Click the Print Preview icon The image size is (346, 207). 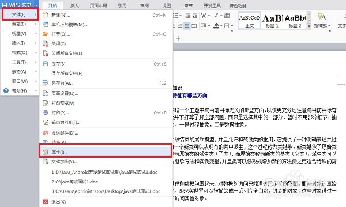pos(46,103)
